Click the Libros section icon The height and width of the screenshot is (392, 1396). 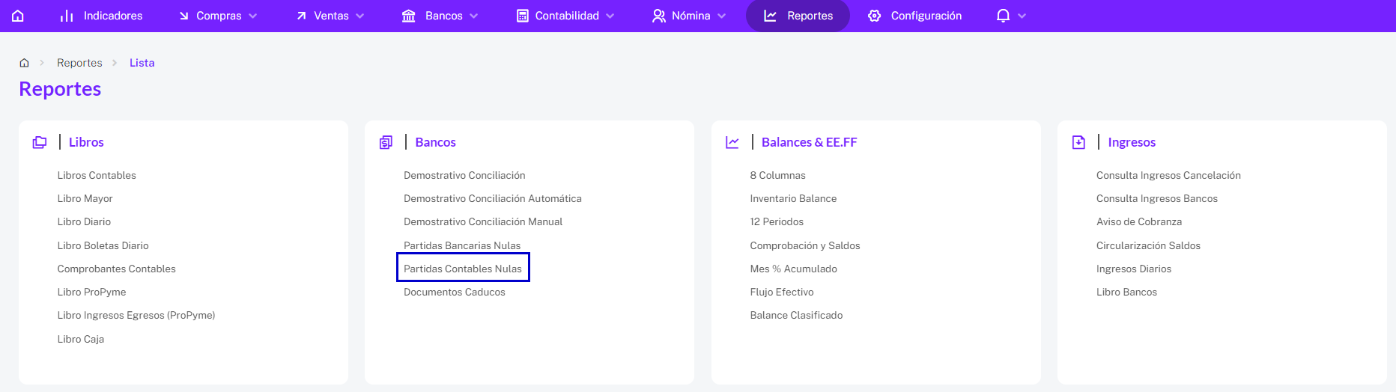40,142
